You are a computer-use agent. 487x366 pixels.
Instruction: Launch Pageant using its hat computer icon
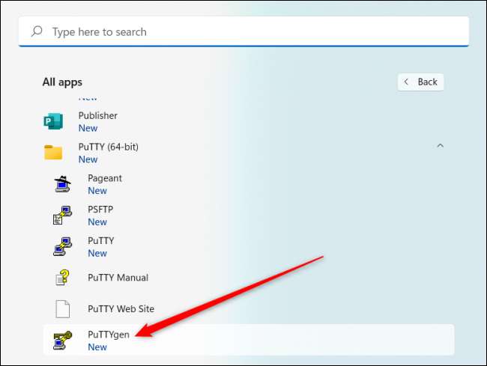(x=62, y=184)
